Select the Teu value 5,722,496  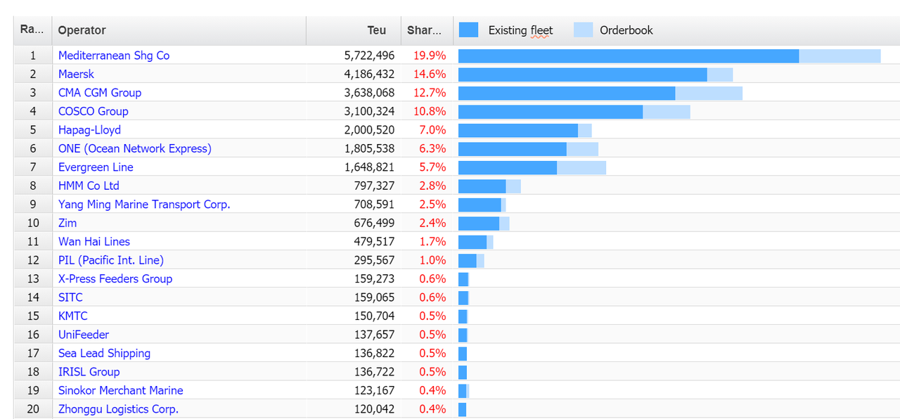pyautogui.click(x=369, y=56)
